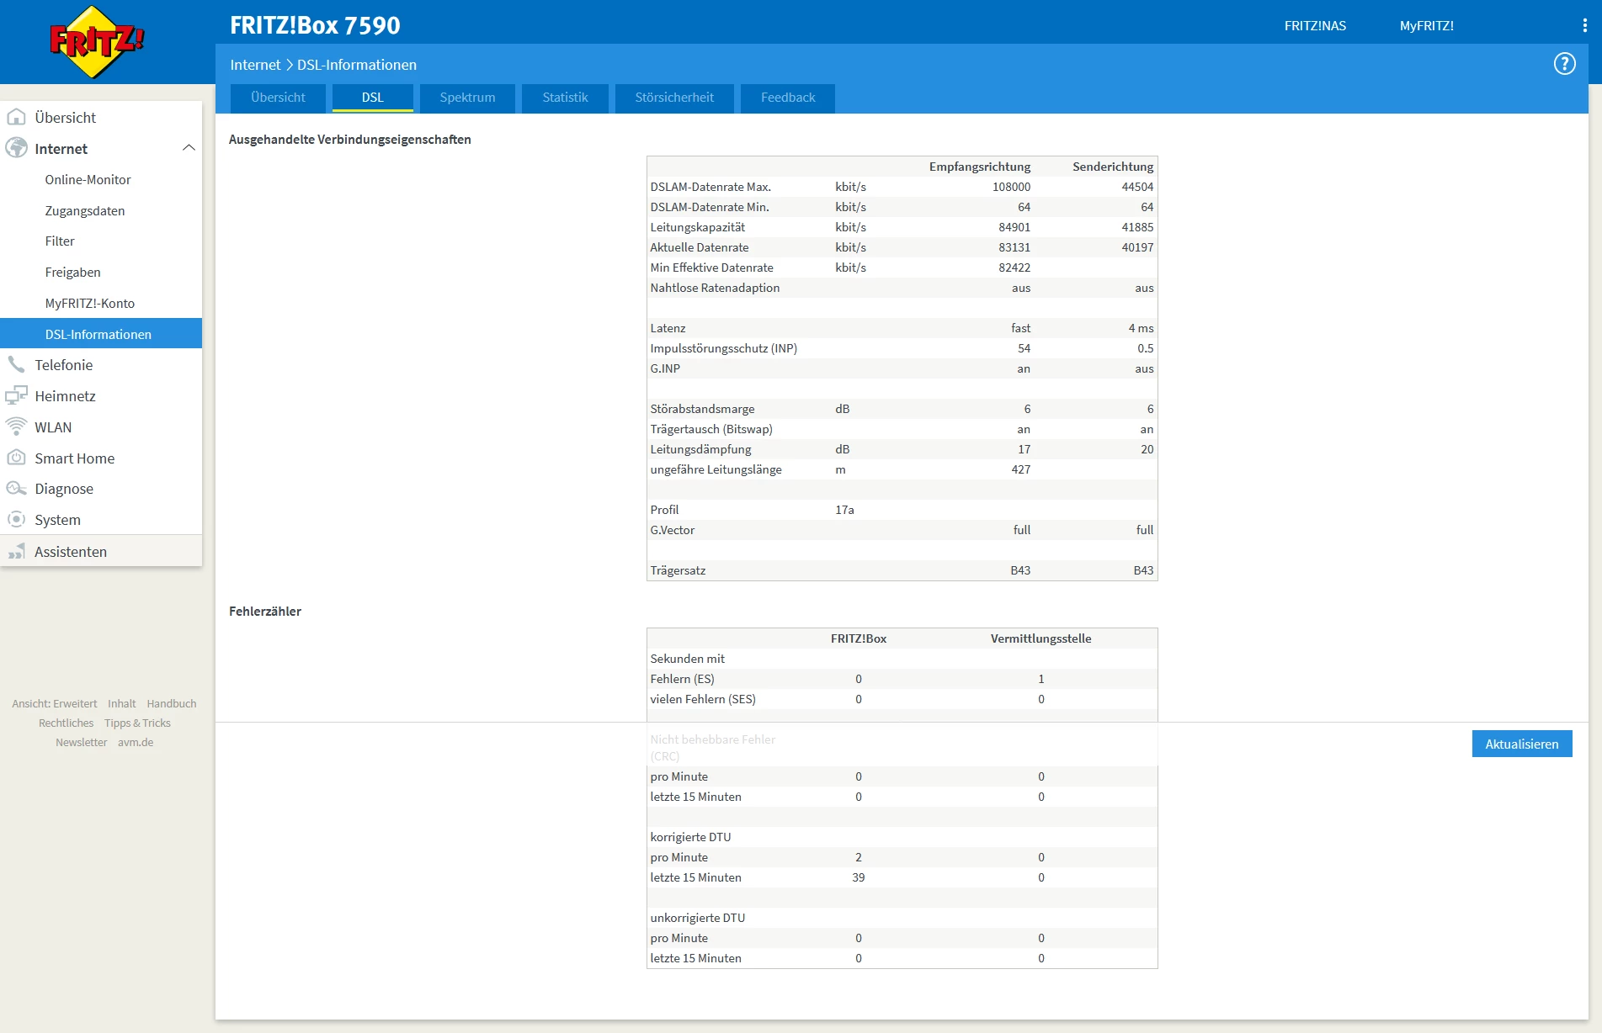The height and width of the screenshot is (1033, 1602).
Task: Click the Telefonie phone icon
Action: [x=16, y=364]
